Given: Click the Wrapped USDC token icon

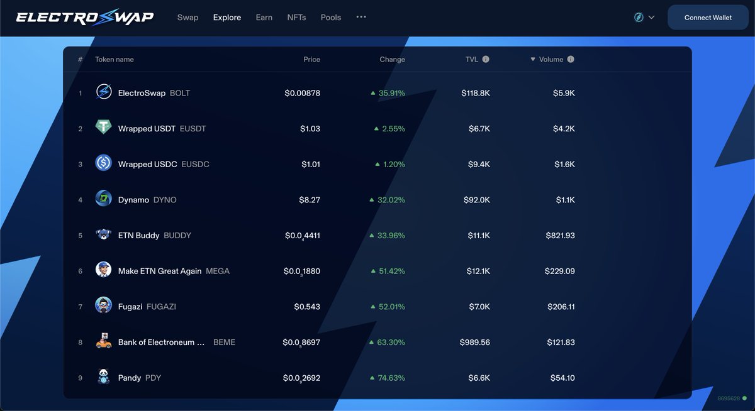Looking at the screenshot, I should pos(103,163).
